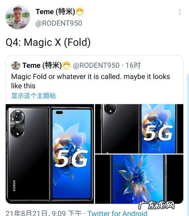Open the @RODENT950 handle in quoted tweet

[96, 65]
